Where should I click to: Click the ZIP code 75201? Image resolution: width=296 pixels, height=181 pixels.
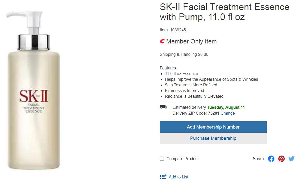point(213,113)
